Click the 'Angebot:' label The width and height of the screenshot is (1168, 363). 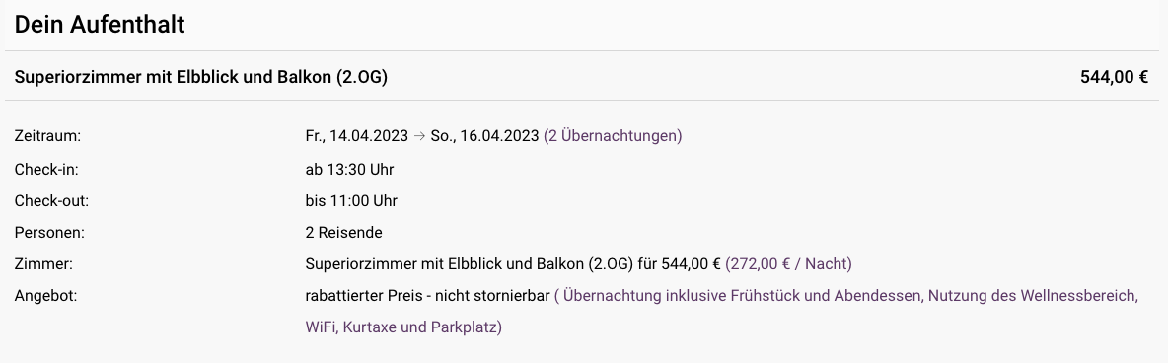point(45,296)
